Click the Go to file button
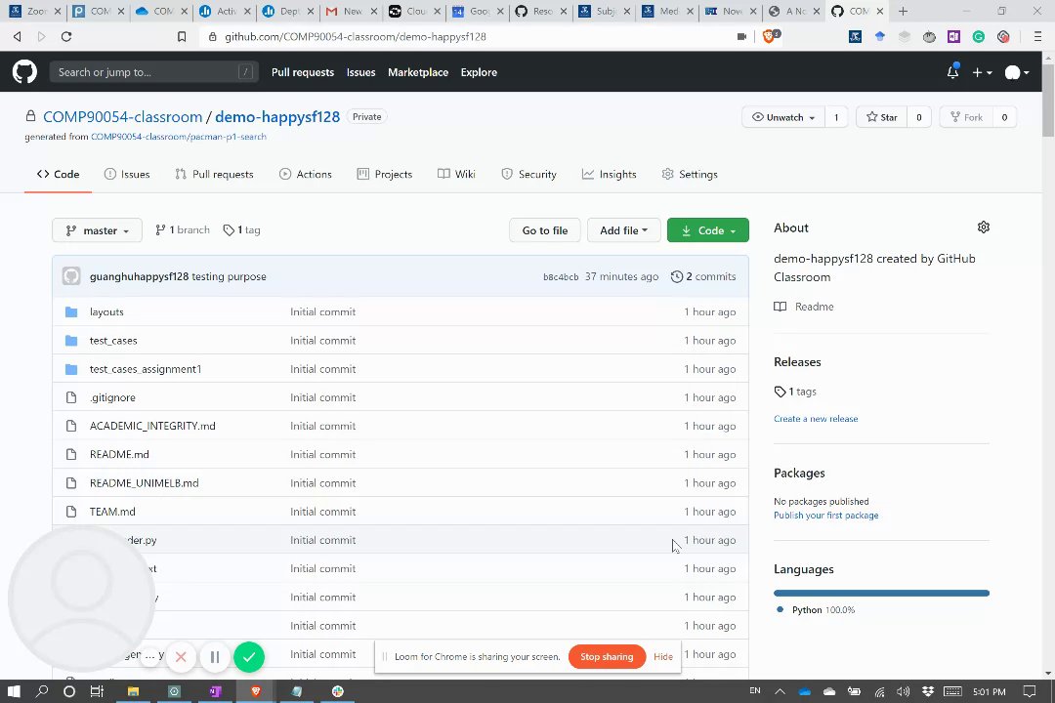This screenshot has height=703, width=1055. [x=545, y=230]
